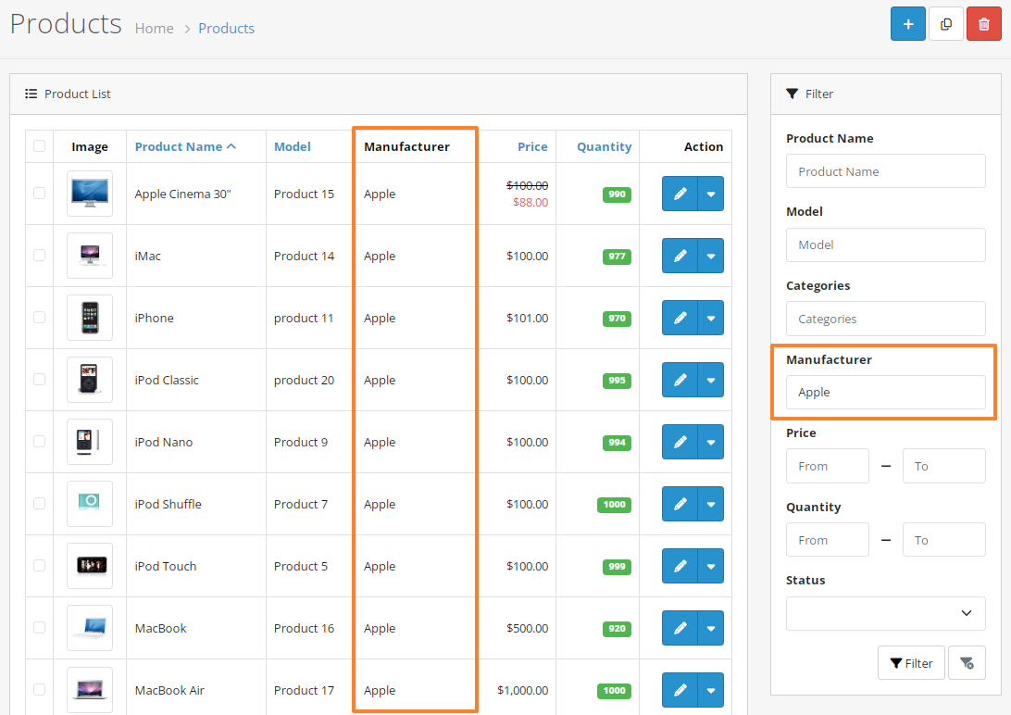Sort table by Quantity column
1011x715 pixels.
click(x=605, y=146)
